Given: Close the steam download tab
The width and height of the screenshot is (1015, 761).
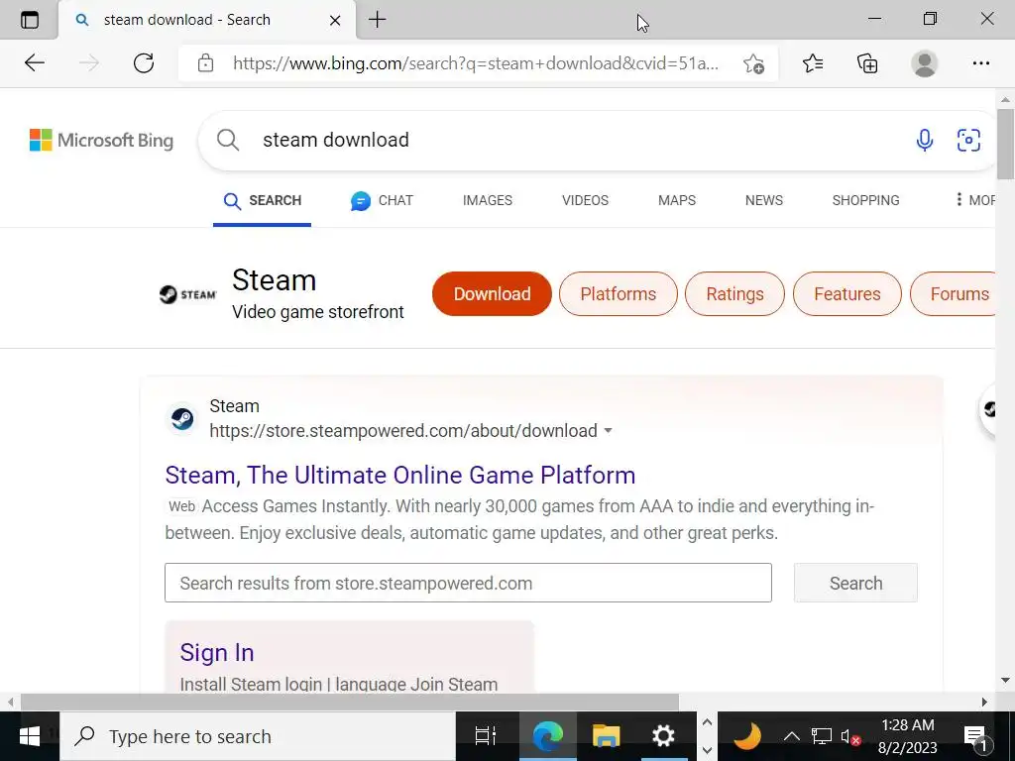Looking at the screenshot, I should (x=335, y=21).
